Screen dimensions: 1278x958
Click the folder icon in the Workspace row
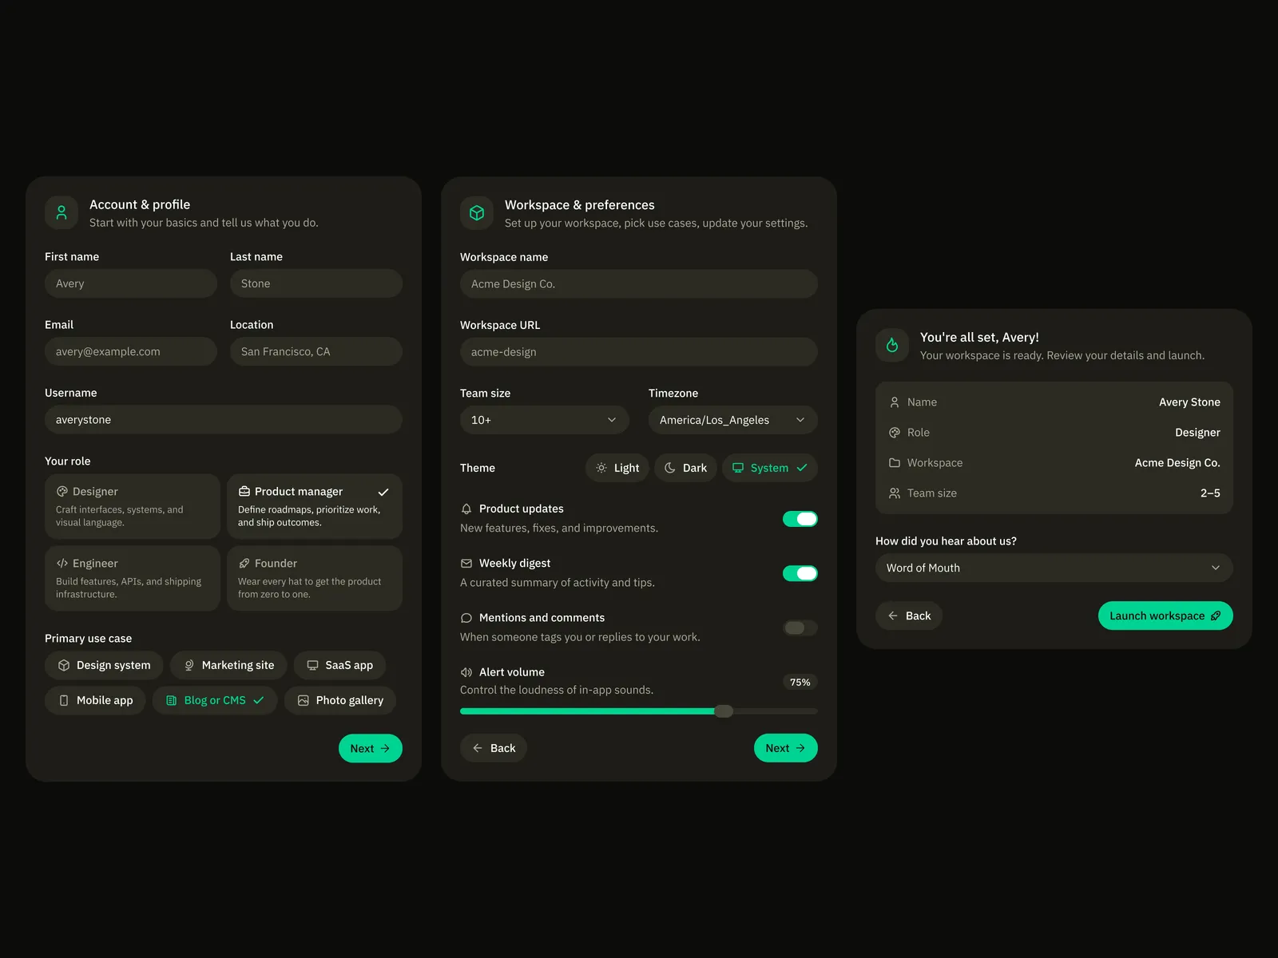895,463
